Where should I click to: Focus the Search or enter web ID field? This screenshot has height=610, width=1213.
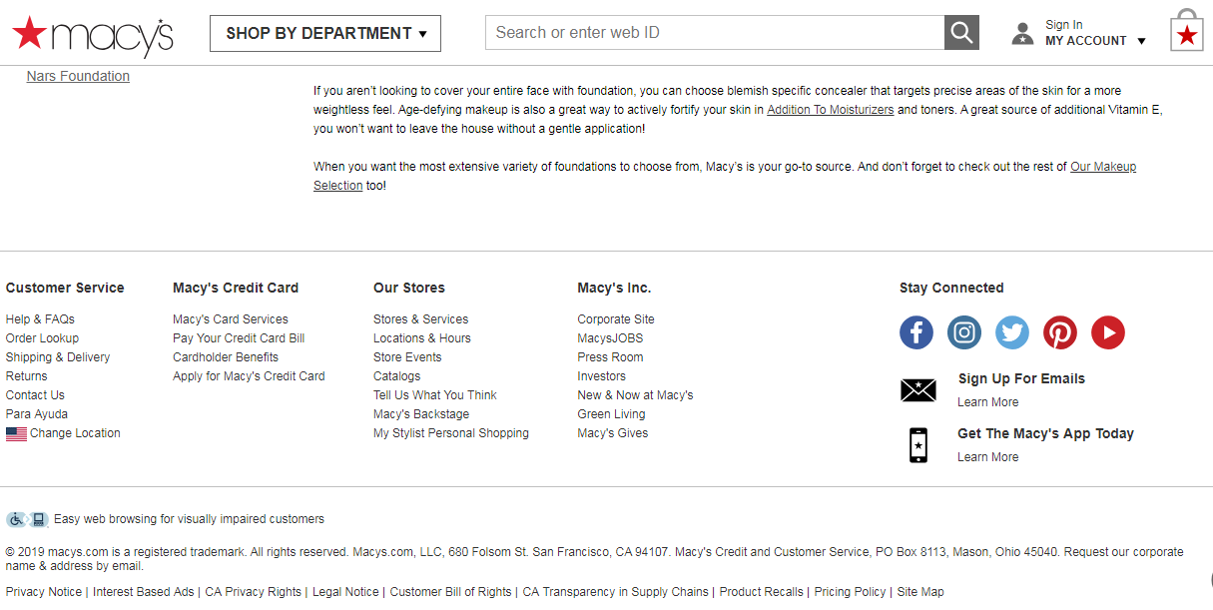coord(715,33)
